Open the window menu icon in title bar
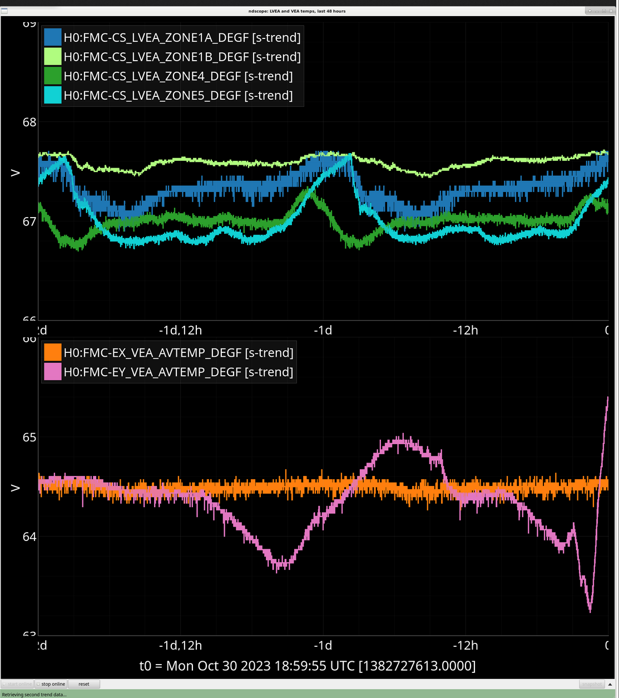 coord(4,11)
